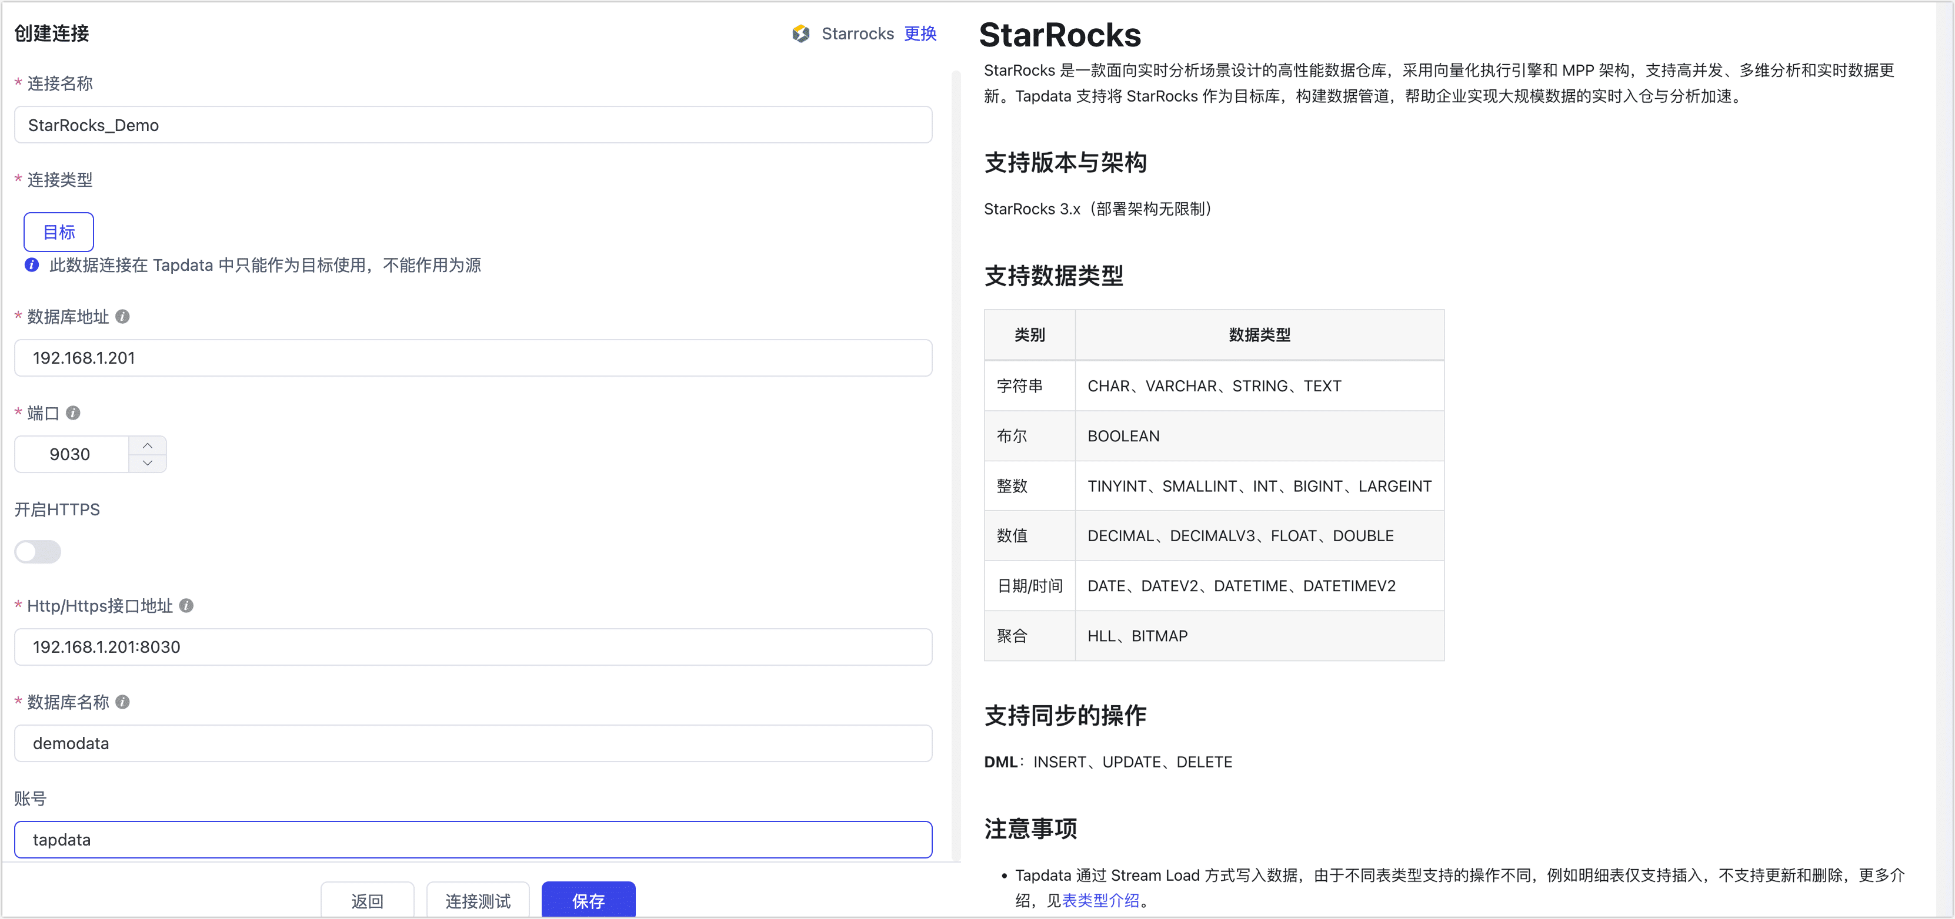The image size is (1955, 919).
Task: Click the info icon beside Http/Https接口地址
Action: coord(188,606)
